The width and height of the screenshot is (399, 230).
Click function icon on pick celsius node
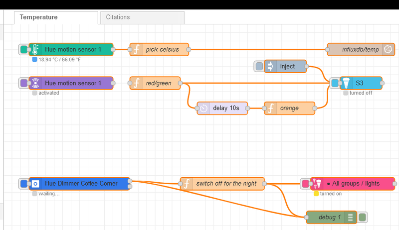136,49
